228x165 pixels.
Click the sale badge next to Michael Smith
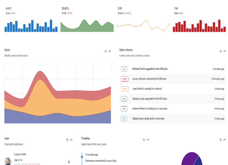pos(124,69)
